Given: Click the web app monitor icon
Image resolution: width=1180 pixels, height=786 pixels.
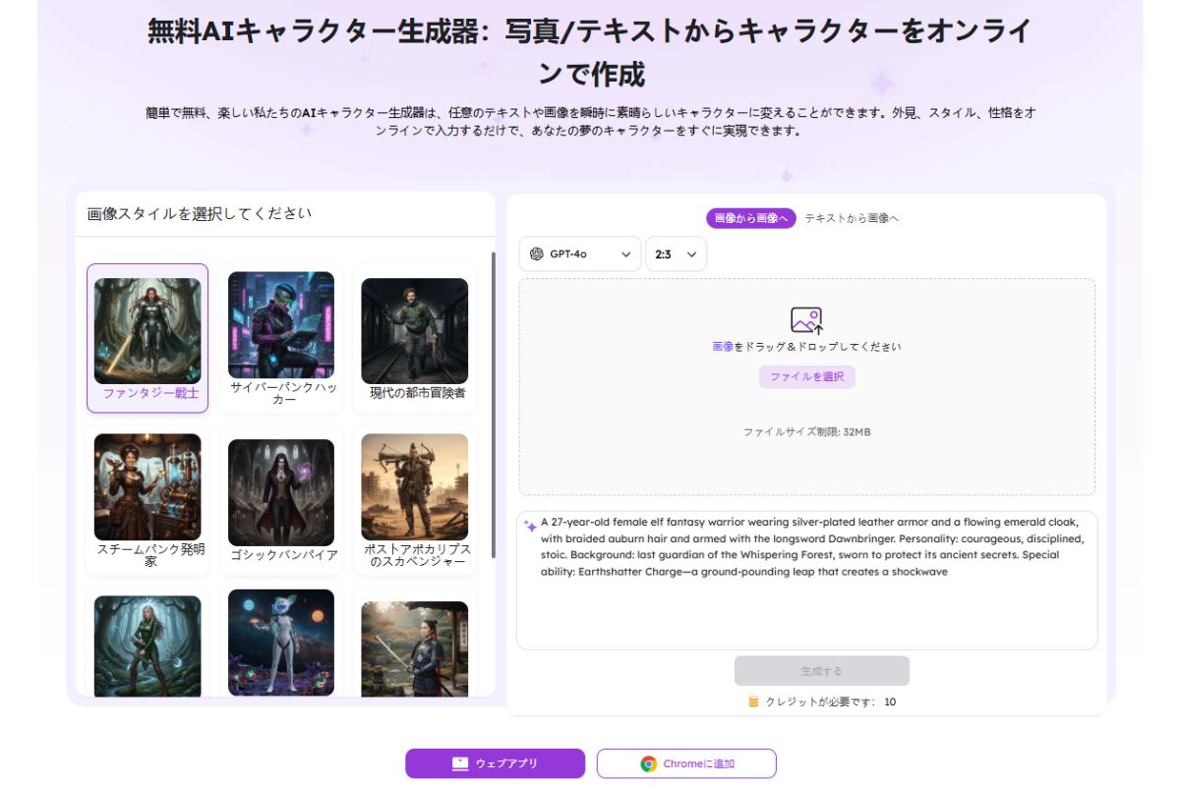Looking at the screenshot, I should pos(459,763).
